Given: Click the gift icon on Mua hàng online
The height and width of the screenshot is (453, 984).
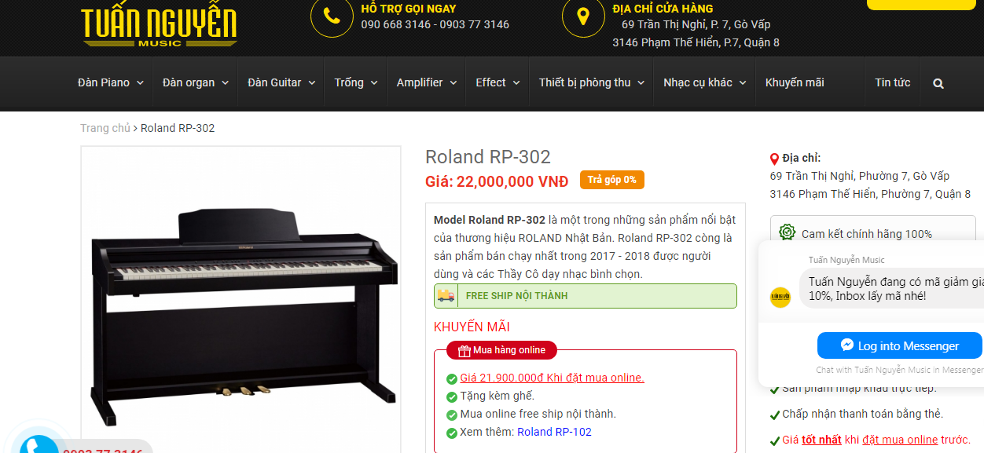Looking at the screenshot, I should point(464,350).
